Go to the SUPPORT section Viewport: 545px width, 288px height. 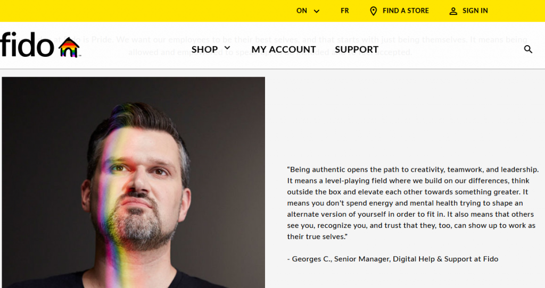coord(357,49)
